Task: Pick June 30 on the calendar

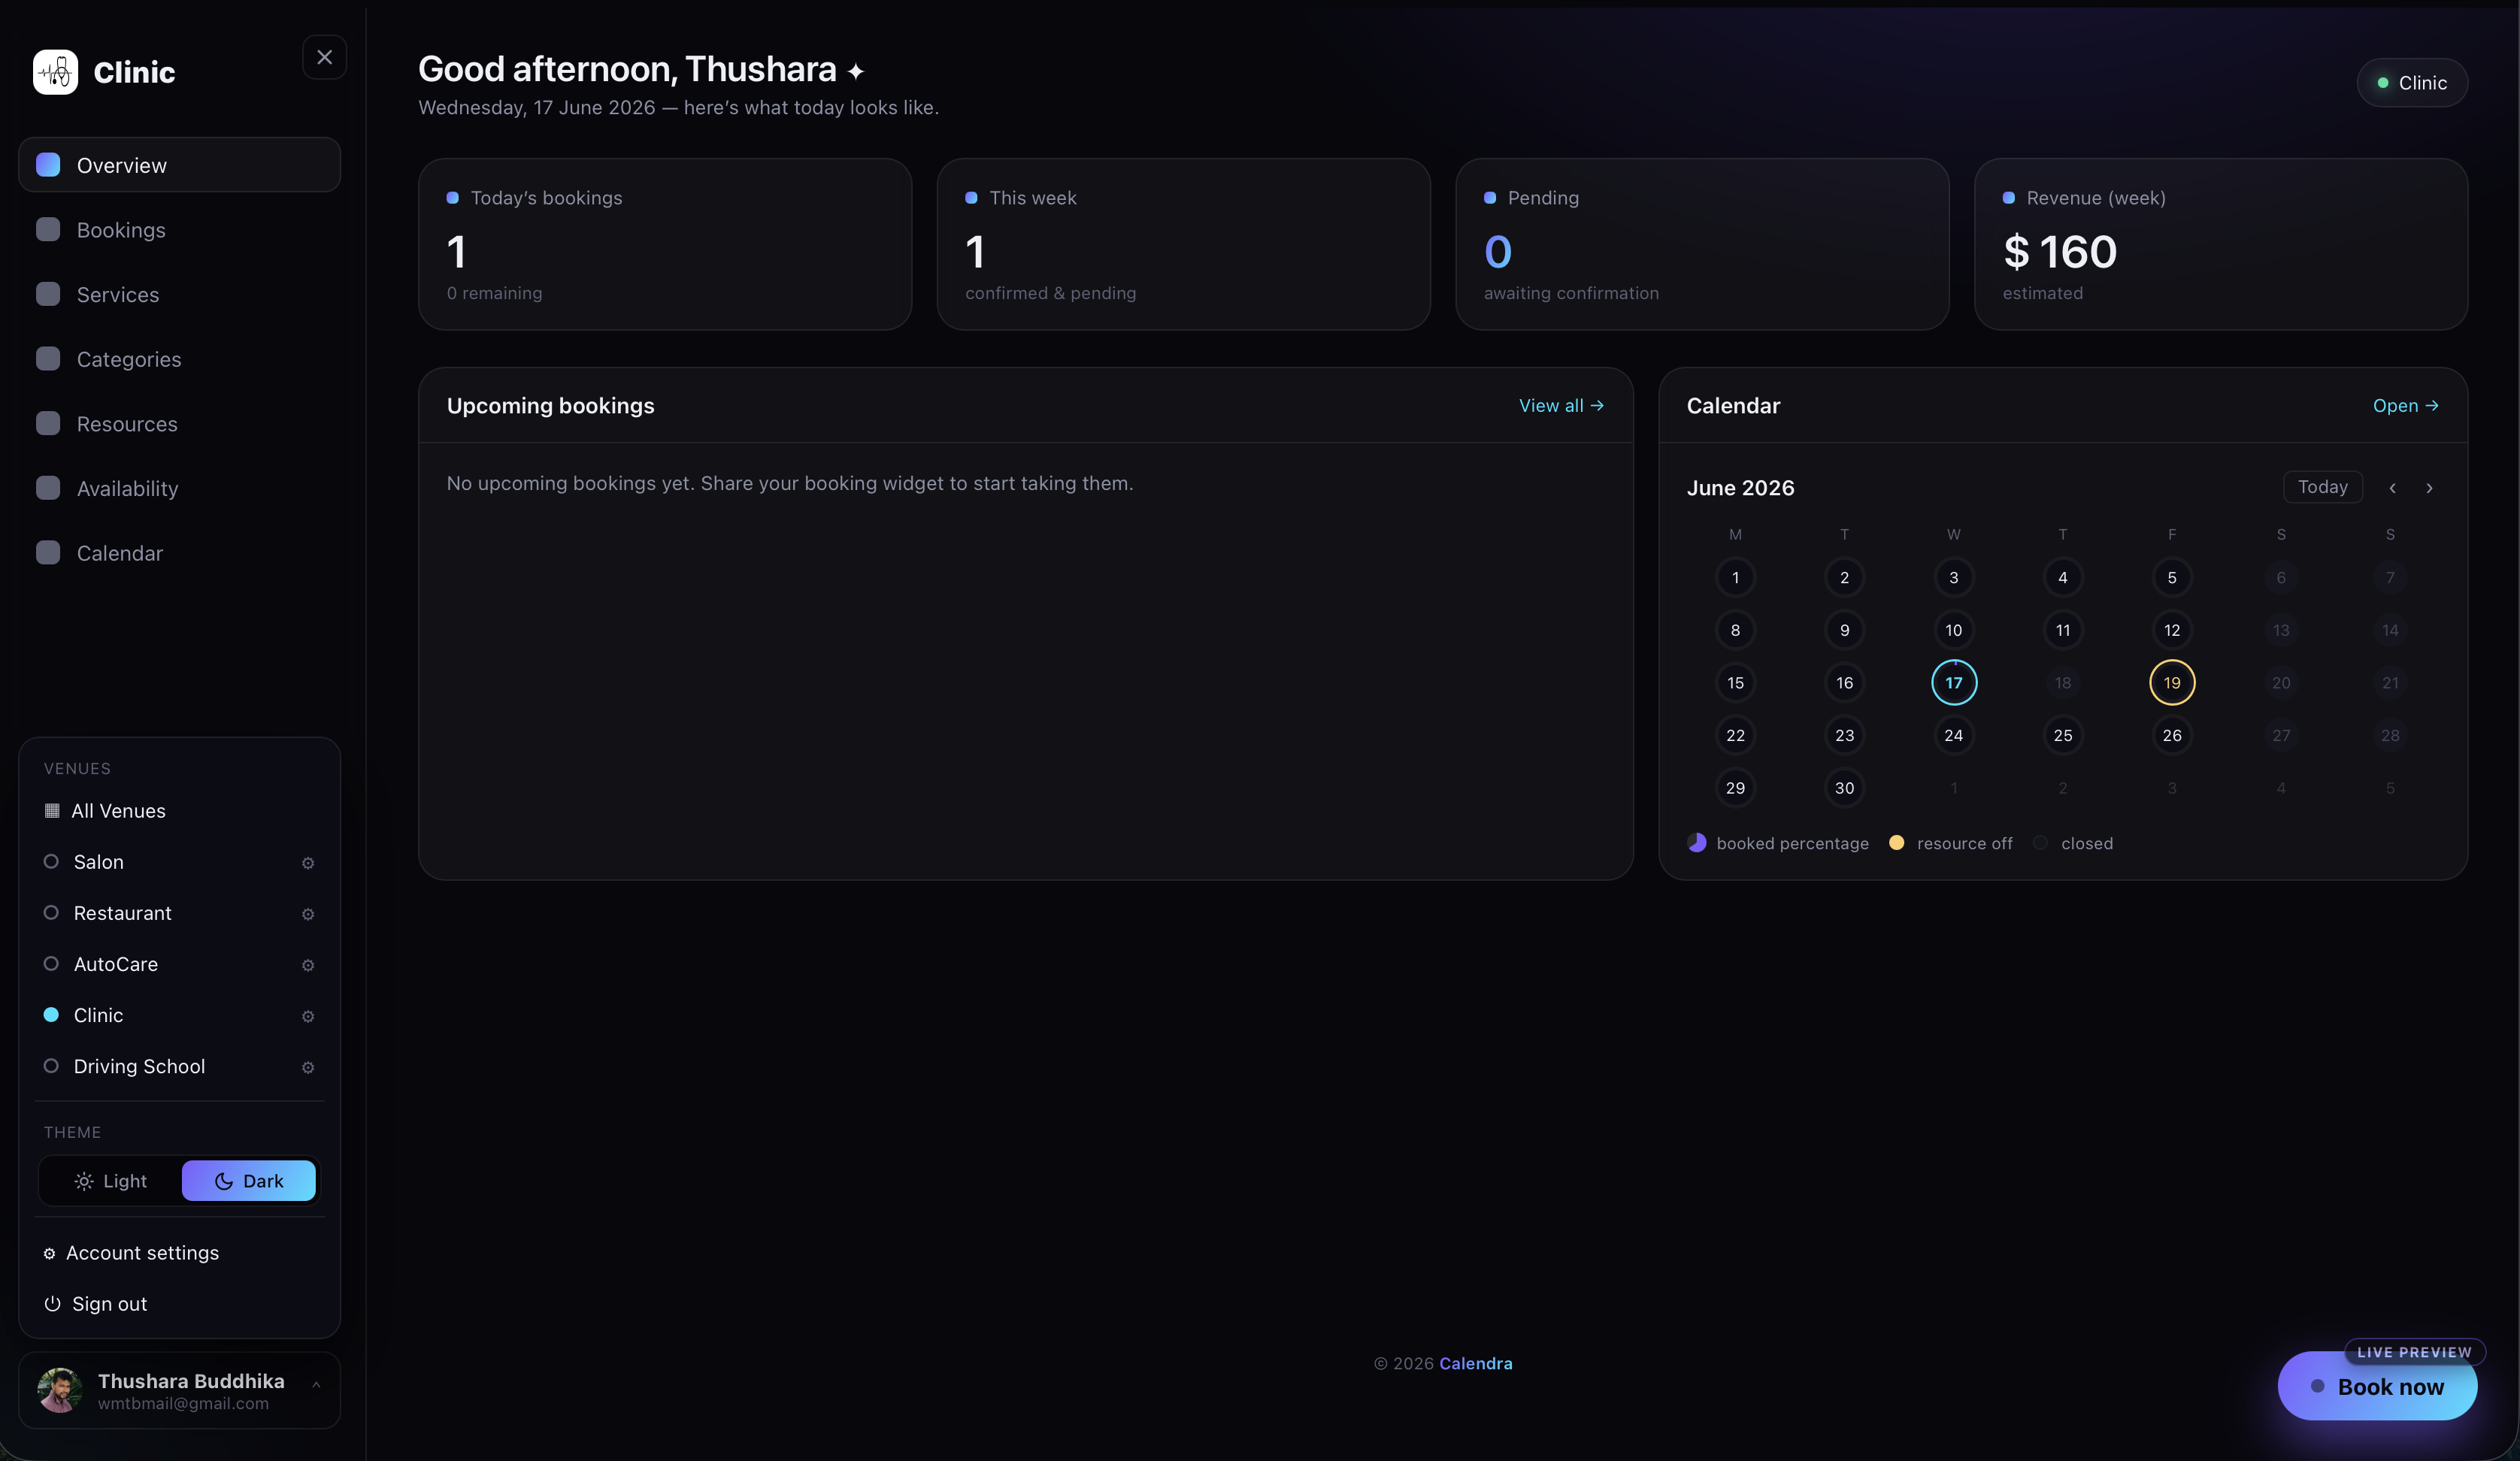Action: 1844,788
